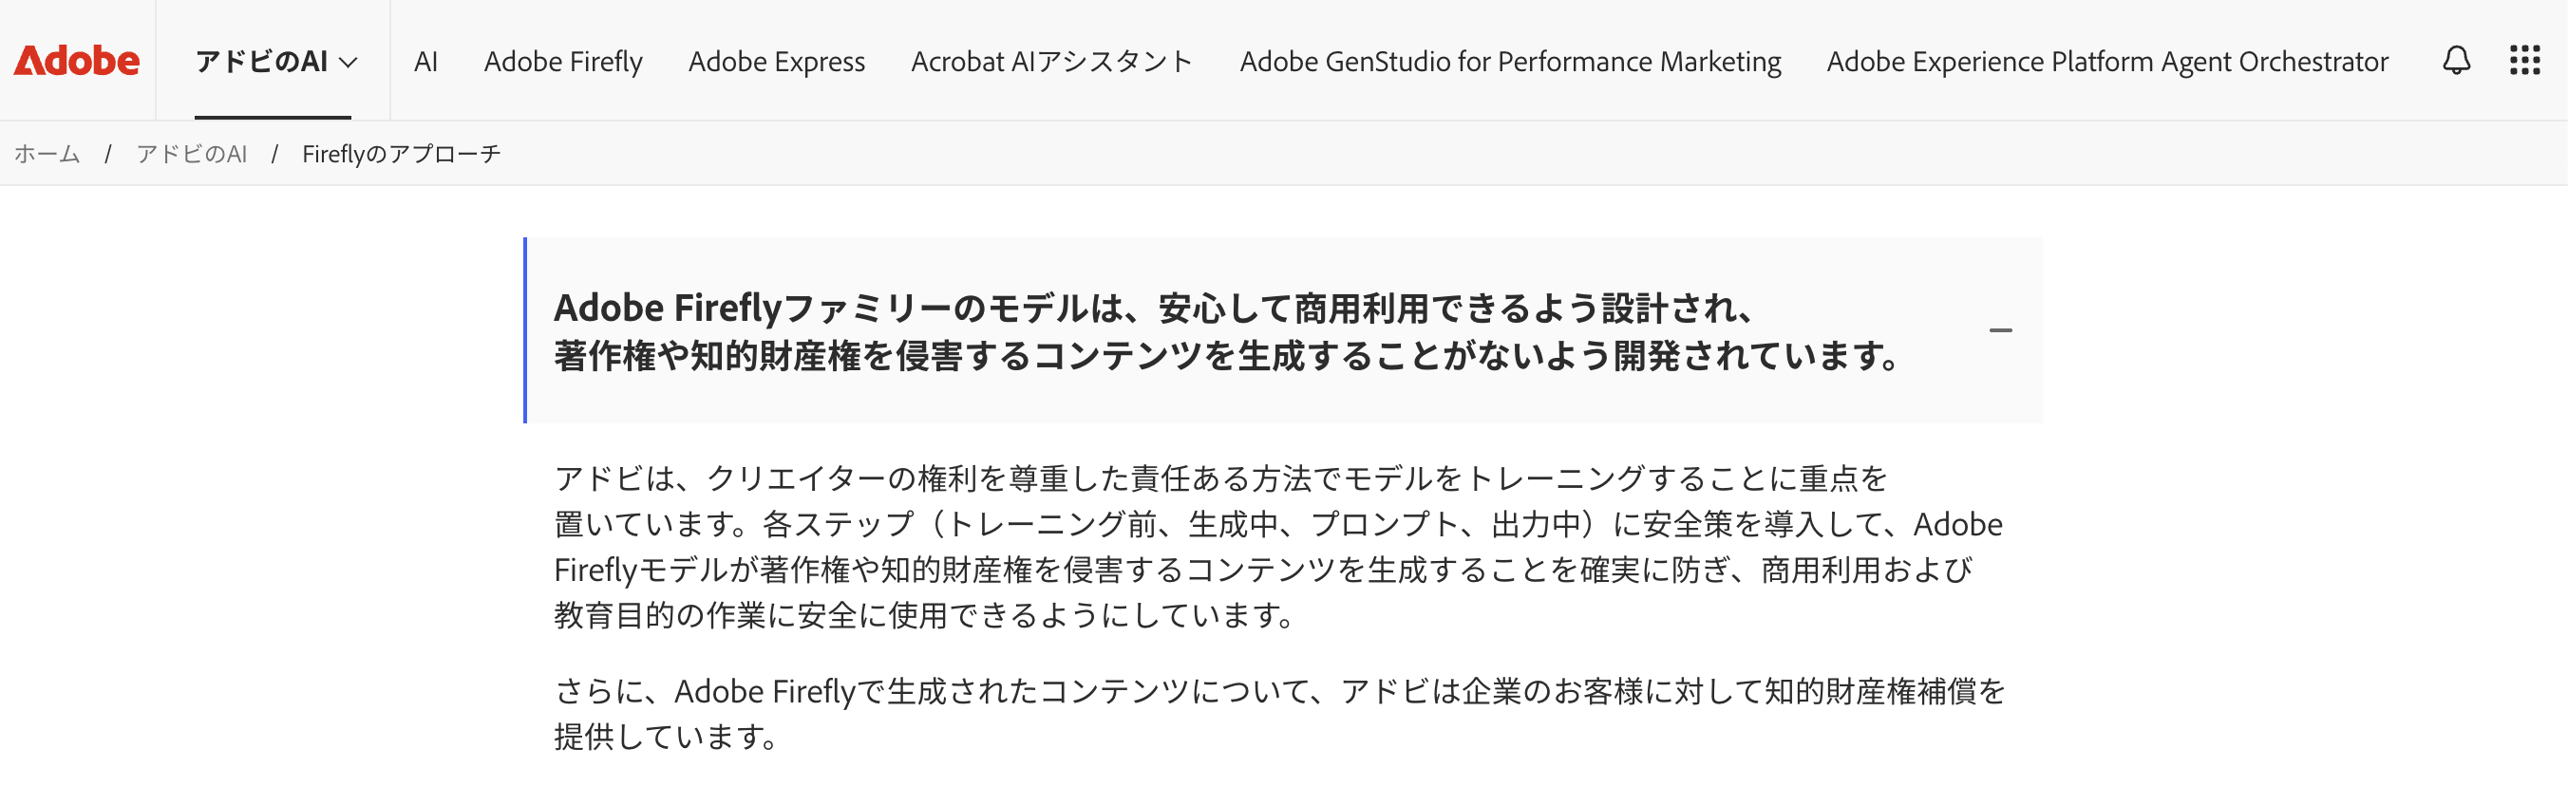Open the app switcher grid icon
The image size is (2568, 805).
(2524, 61)
